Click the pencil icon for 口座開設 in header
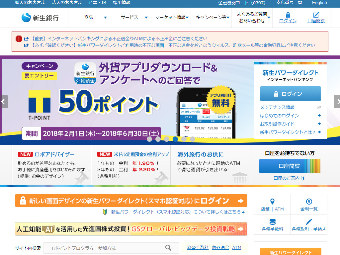The height and width of the screenshot is (255, 340). tap(316, 15)
